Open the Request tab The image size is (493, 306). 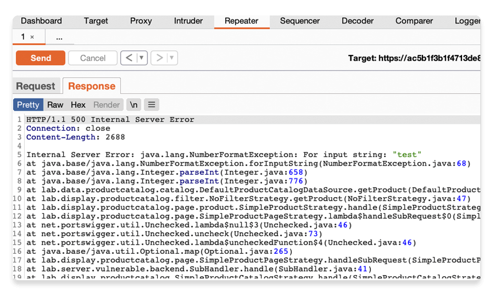point(36,86)
